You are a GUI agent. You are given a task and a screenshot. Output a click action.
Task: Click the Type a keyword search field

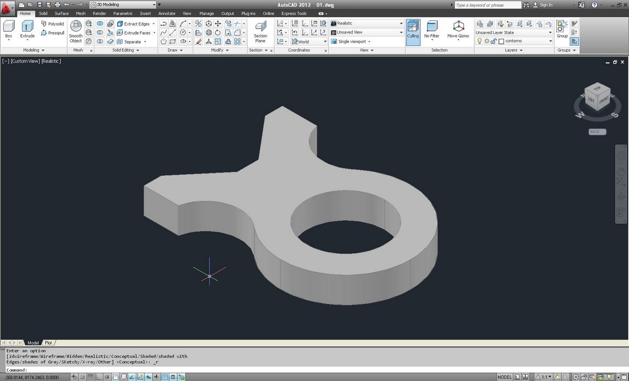tap(487, 5)
